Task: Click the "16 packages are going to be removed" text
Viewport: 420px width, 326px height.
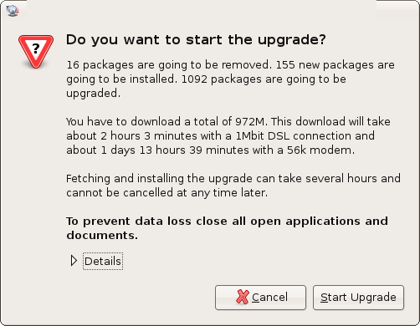Action: tap(169, 65)
